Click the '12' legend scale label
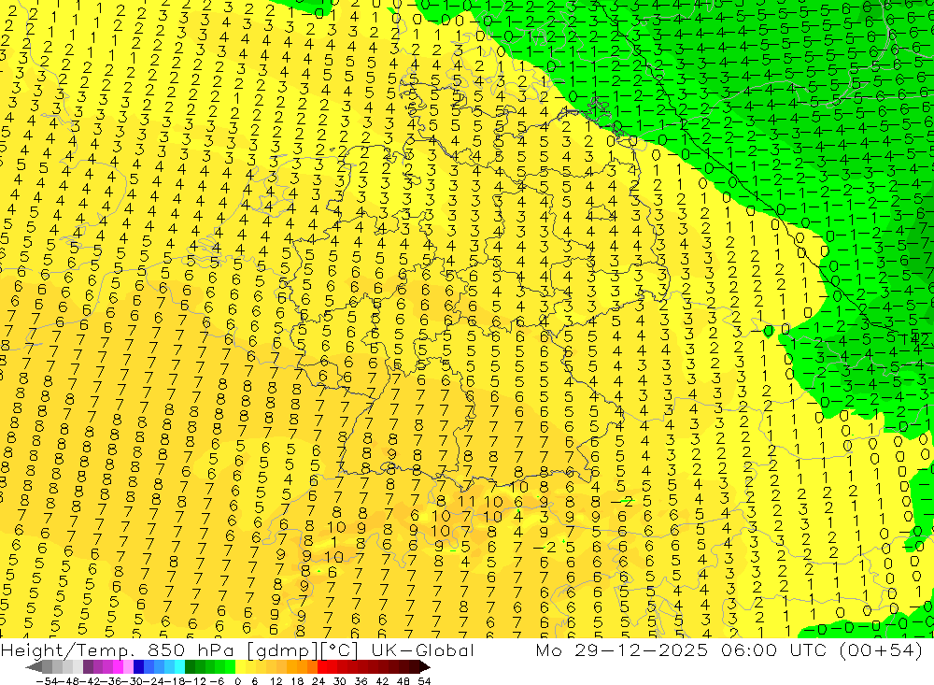This screenshot has width=934, height=685. coord(276,681)
